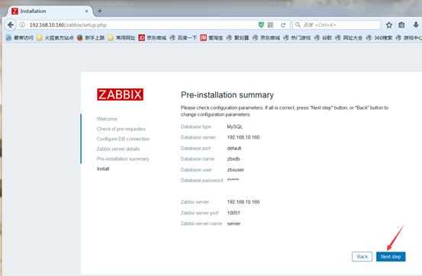Click the QR code icon in address bar
422x276 pixels.
(270, 25)
